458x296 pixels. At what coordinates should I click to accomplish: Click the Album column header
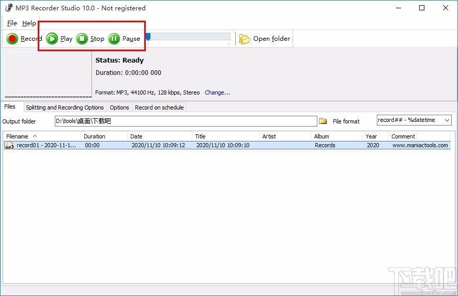click(337, 136)
